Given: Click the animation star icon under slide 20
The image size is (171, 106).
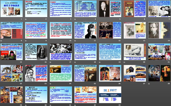Looking at the screenshot, I should point(124,62).
